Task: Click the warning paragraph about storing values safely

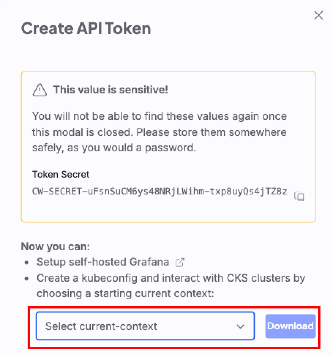Action: point(159,132)
